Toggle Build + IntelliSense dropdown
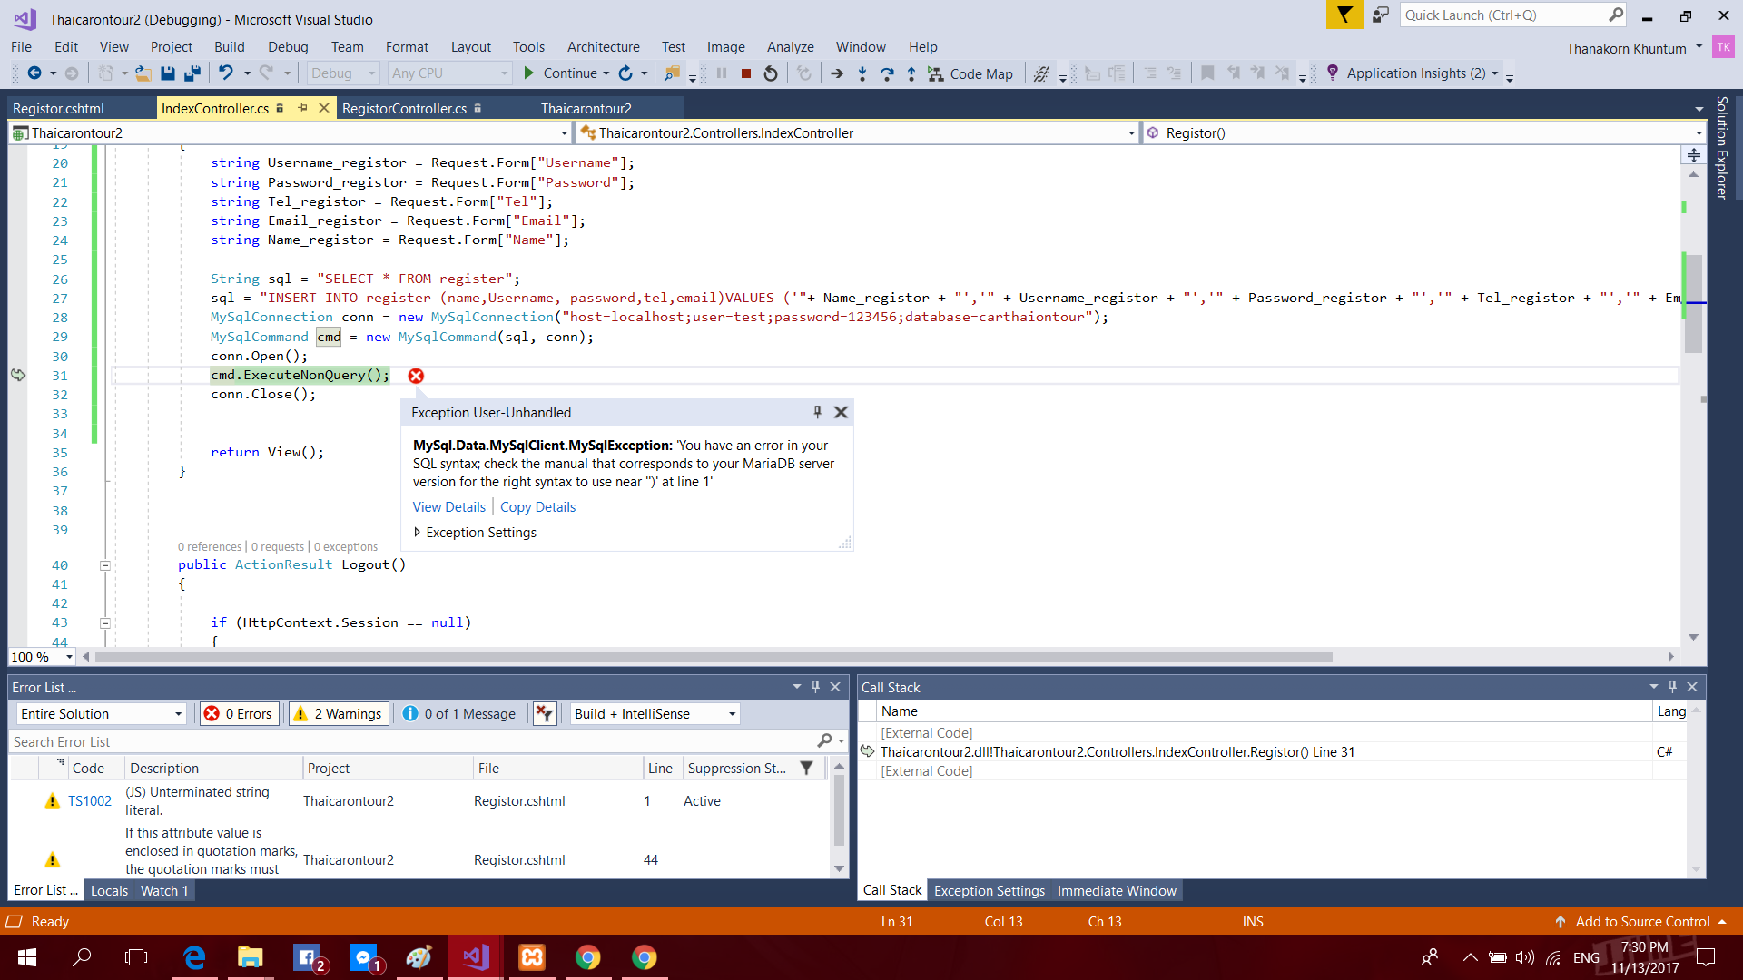Screen dimensions: 1743x980 click(732, 713)
